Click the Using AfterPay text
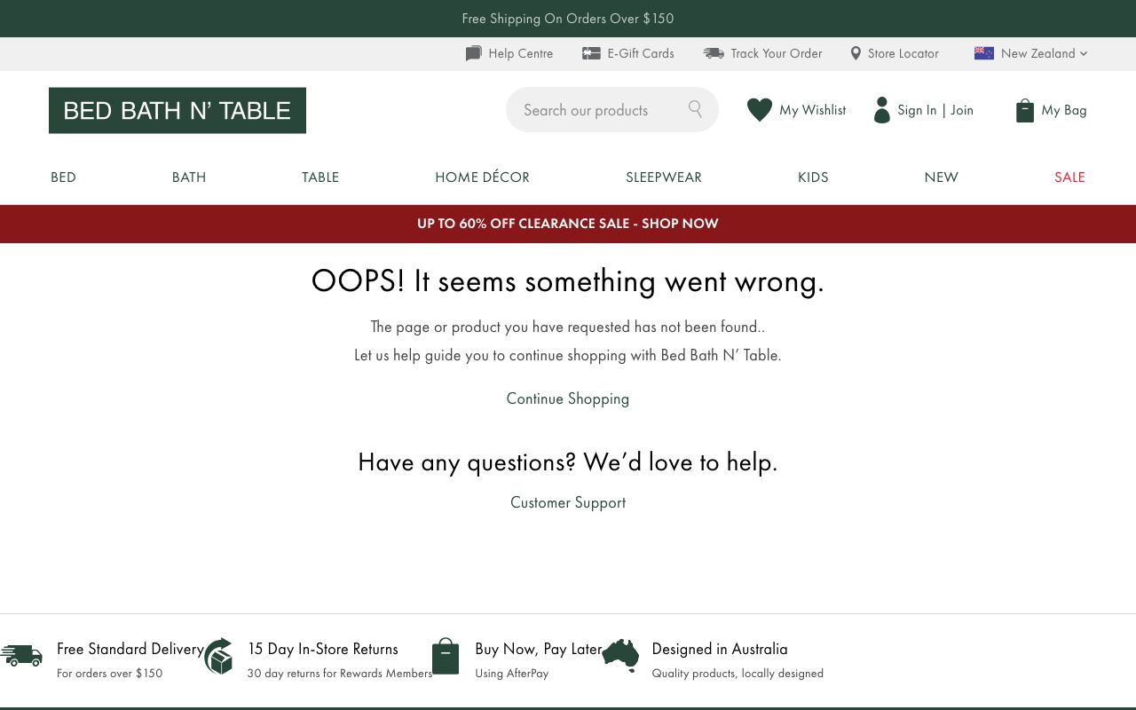Viewport: 1136px width, 710px height. point(512,674)
